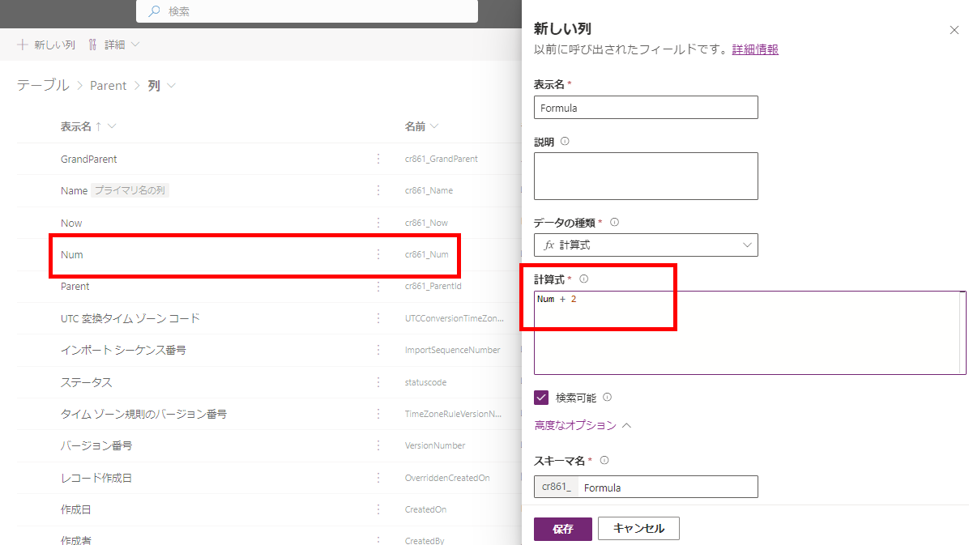Click the search magnifier icon

[x=153, y=11]
